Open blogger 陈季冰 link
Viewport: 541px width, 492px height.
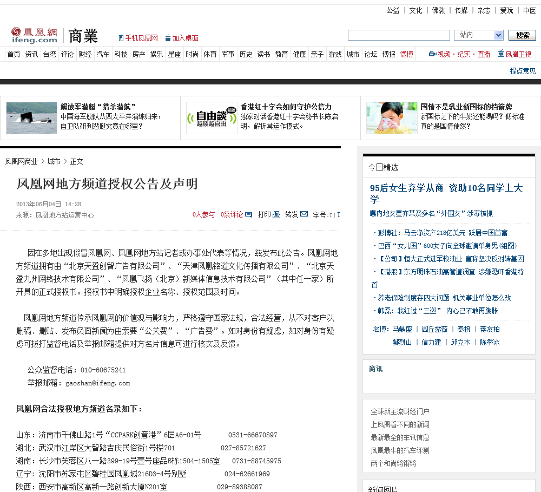(x=490, y=342)
